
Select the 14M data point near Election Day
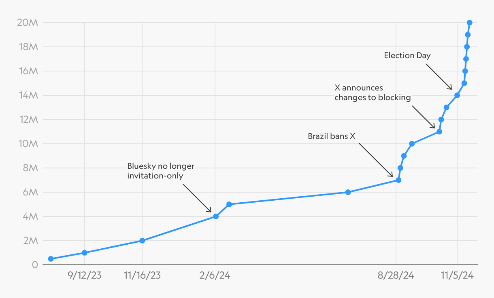[x=457, y=95]
